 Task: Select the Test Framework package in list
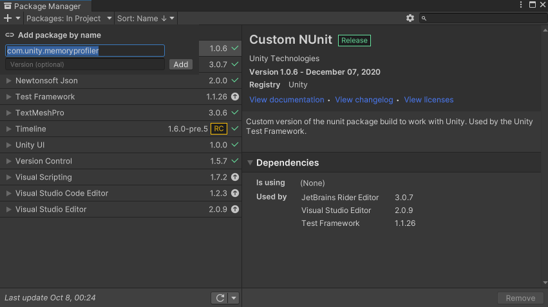click(120, 97)
